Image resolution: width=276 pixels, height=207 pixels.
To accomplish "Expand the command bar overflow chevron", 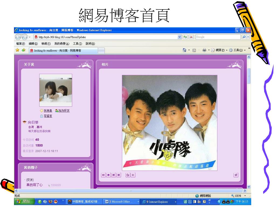I will pyautogui.click(x=249, y=48).
